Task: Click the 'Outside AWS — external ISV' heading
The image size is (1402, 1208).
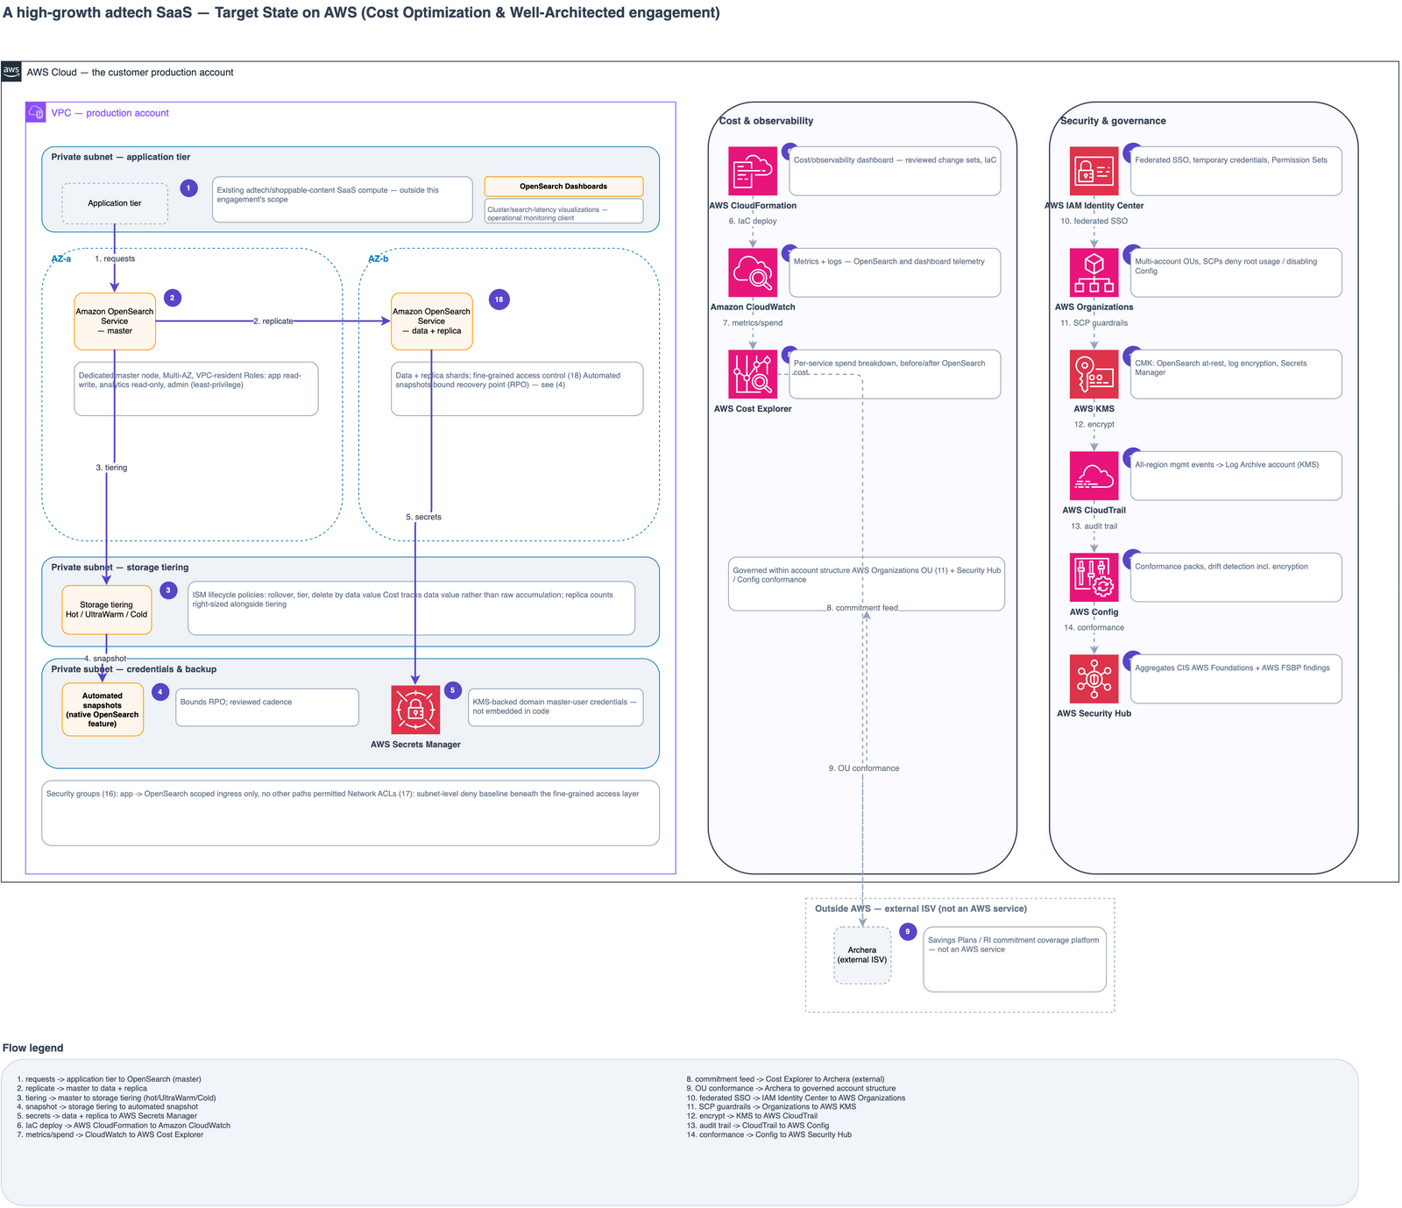Action: point(921,909)
